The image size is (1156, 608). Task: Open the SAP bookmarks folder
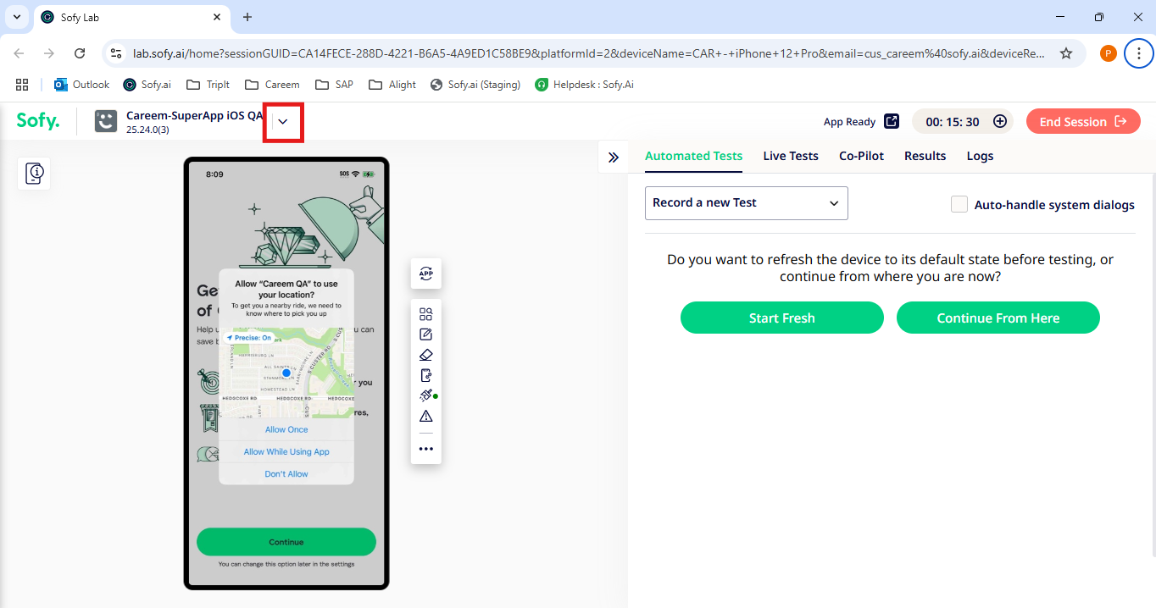tap(334, 85)
